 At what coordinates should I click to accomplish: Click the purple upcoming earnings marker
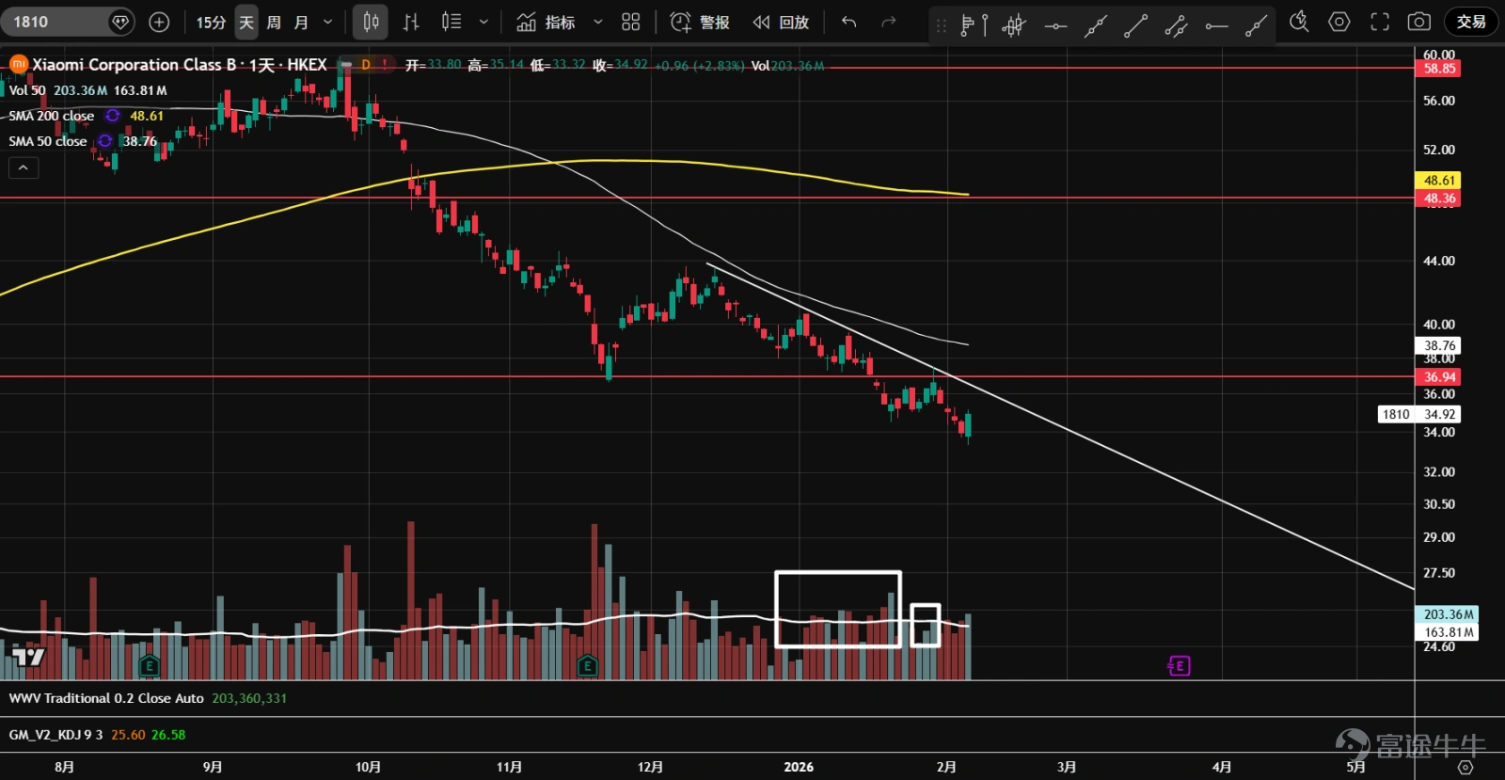1179,666
